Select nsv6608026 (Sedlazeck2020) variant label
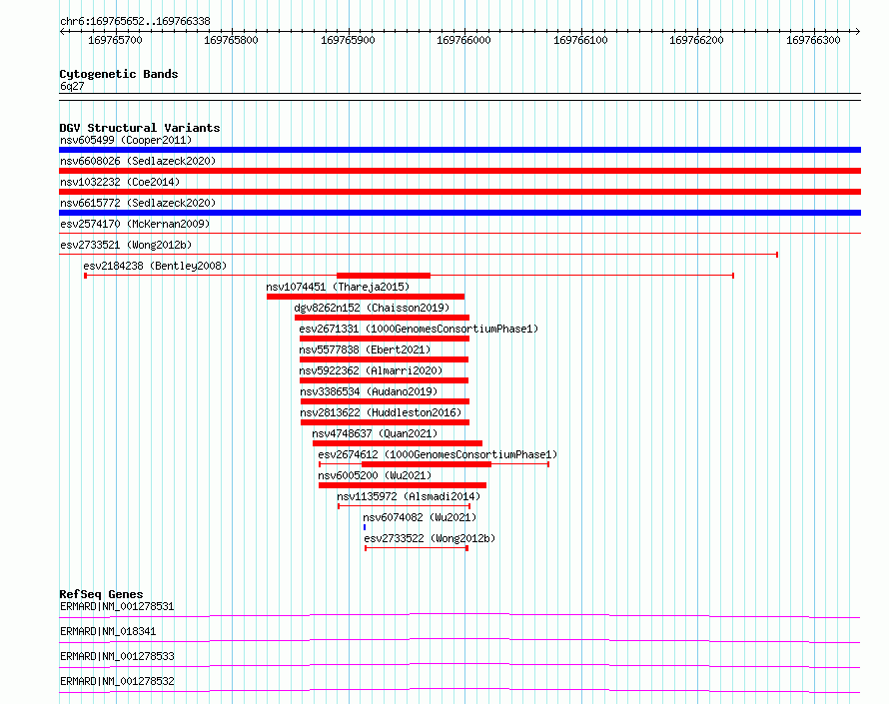This screenshot has width=889, height=704. click(x=138, y=161)
